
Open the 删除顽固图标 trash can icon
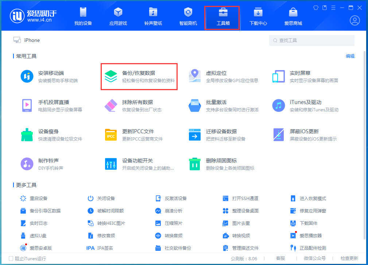(195, 164)
